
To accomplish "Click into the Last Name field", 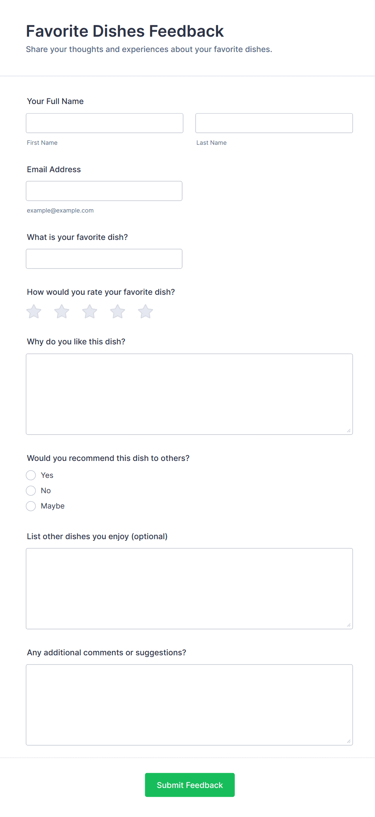I will [274, 123].
